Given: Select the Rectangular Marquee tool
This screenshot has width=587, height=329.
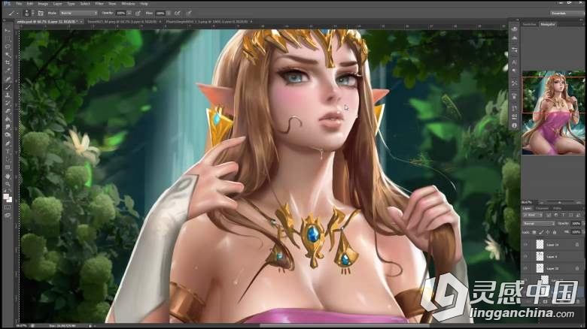Looking at the screenshot, I should click(8, 38).
